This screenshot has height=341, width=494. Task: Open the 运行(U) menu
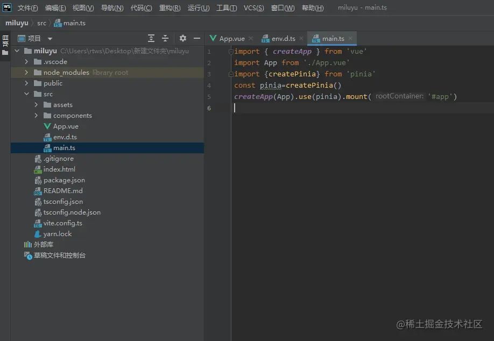(x=199, y=8)
